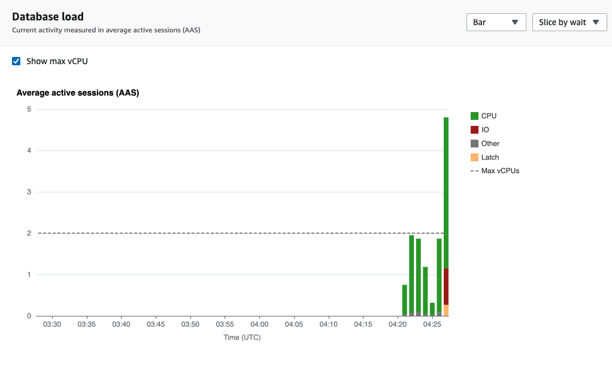Click the dashed Max vCPUs legend marker
Viewport: 612px width, 365px height.
[474, 170]
